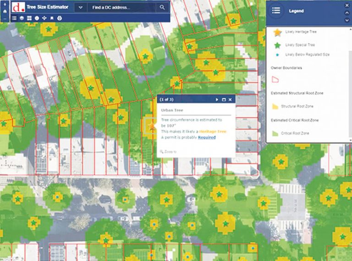352x261 pixels.
Task: Click the DC red 'd.' logo
Action: click(x=18, y=7)
